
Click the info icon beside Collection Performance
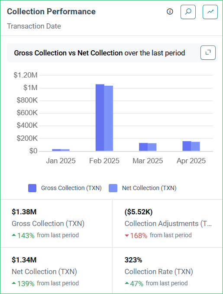(x=170, y=12)
